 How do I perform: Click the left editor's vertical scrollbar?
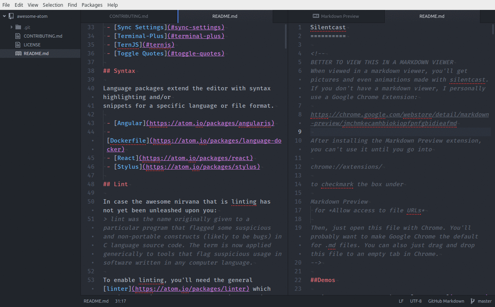[285, 36]
